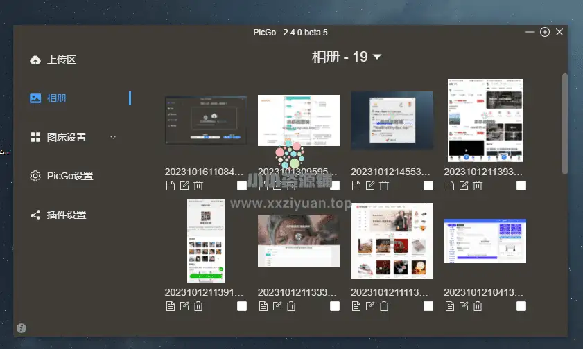Select checkbox of image 2023101214553
Viewport: 583px width, 349px height.
[428, 186]
